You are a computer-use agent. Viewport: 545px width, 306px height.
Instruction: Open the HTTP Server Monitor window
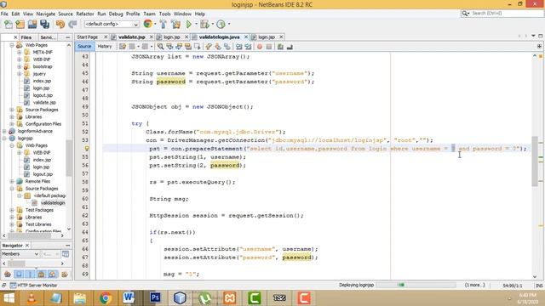pyautogui.click(x=33, y=286)
